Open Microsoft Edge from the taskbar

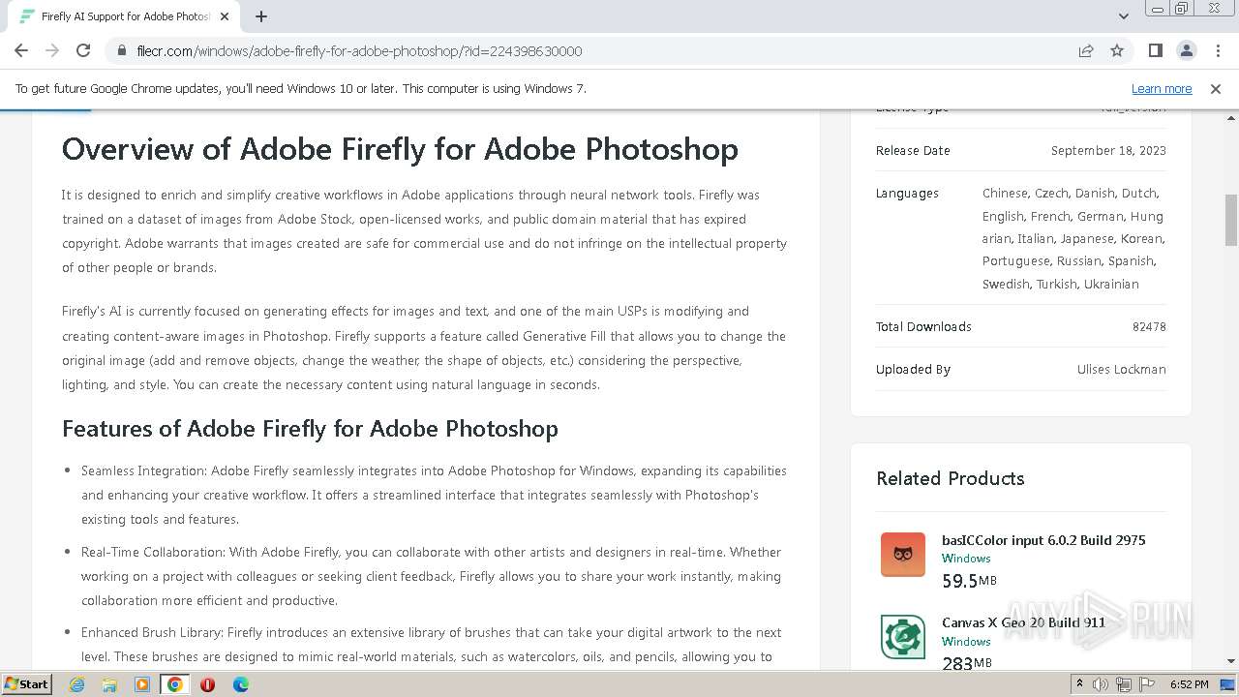tap(240, 684)
